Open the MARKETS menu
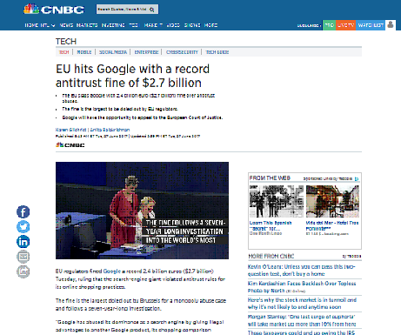 tap(87, 25)
